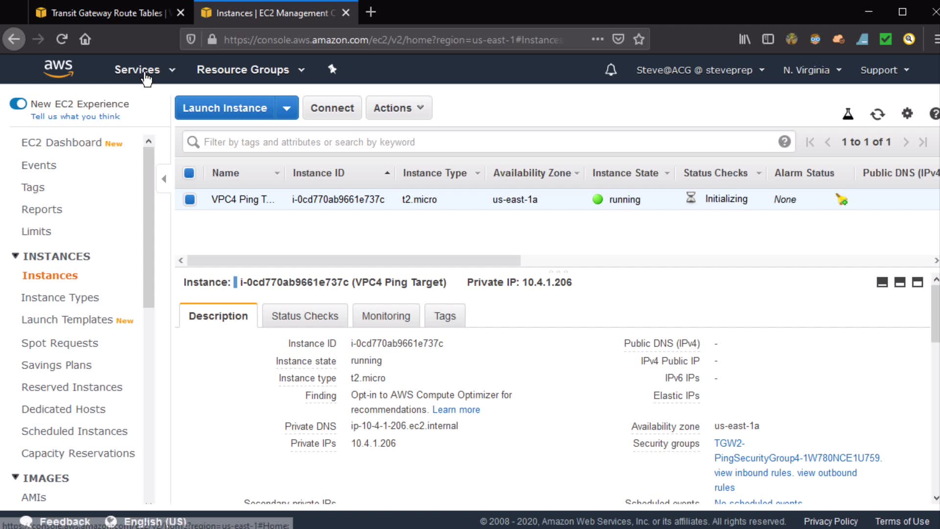Expand the Launch Instance dropdown arrow
The width and height of the screenshot is (940, 529).
[287, 108]
